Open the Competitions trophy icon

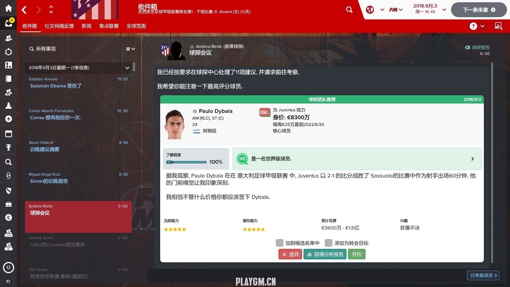click(x=8, y=147)
